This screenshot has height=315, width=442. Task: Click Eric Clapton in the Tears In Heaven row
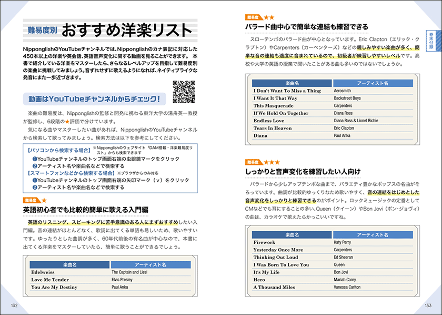(344, 128)
